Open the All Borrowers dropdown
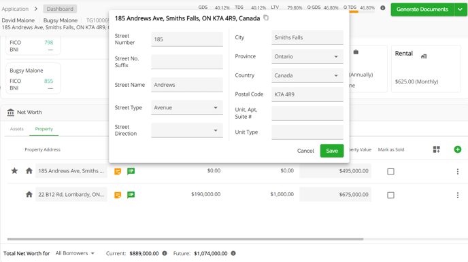Image resolution: width=468 pixels, height=262 pixels. pyautogui.click(x=75, y=253)
